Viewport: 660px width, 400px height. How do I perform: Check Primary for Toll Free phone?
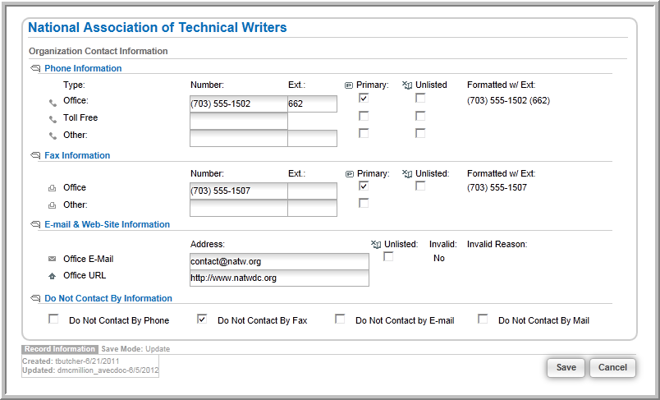364,116
